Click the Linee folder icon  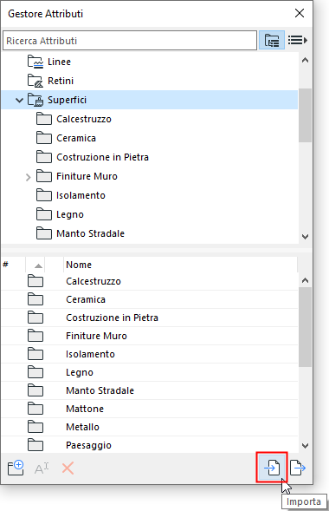click(35, 62)
